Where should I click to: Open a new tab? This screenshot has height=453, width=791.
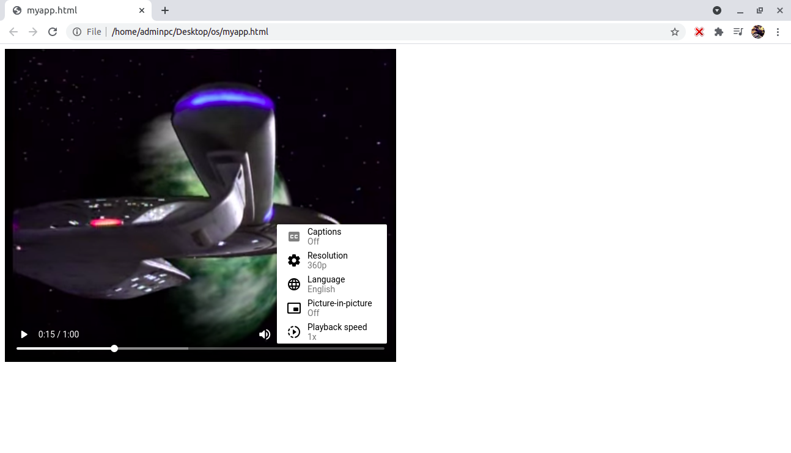165,10
